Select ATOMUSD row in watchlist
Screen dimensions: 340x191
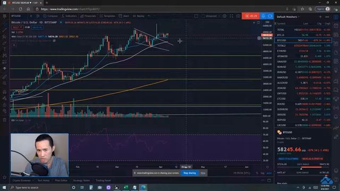click(303, 56)
